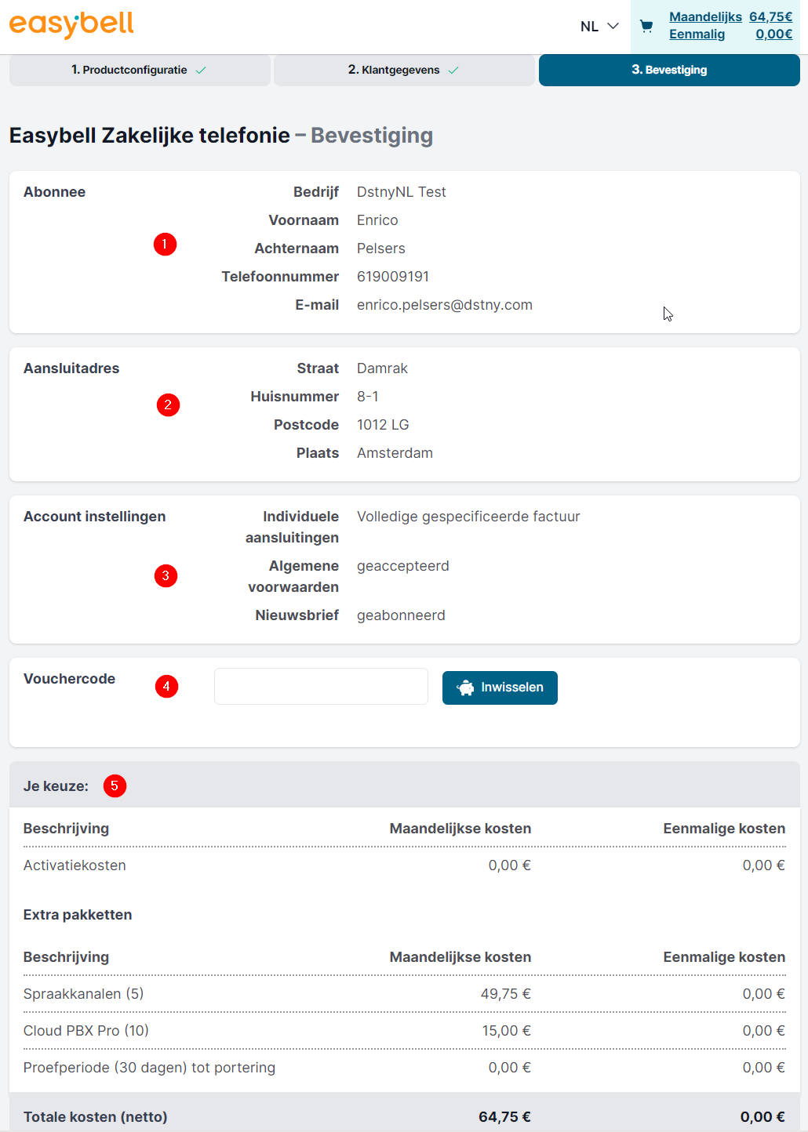The image size is (808, 1132).
Task: Open the NL language dropdown
Action: (x=590, y=27)
